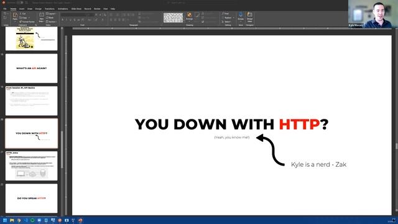The height and width of the screenshot is (224, 398).
Task: Open the Windows Start menu
Action: point(5,220)
